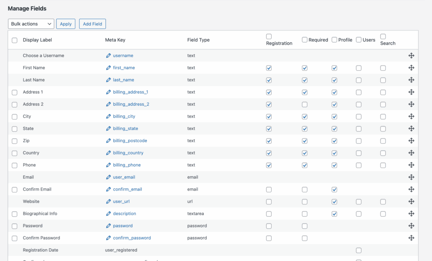Click the move handle on the Website row
The width and height of the screenshot is (432, 261).
tap(411, 202)
